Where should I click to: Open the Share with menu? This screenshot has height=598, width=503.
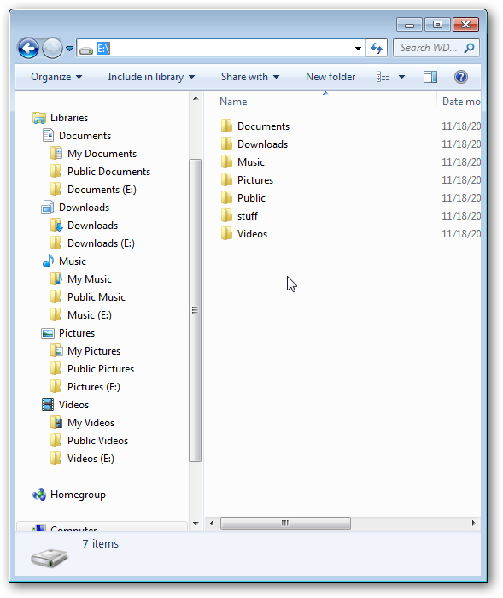[250, 77]
